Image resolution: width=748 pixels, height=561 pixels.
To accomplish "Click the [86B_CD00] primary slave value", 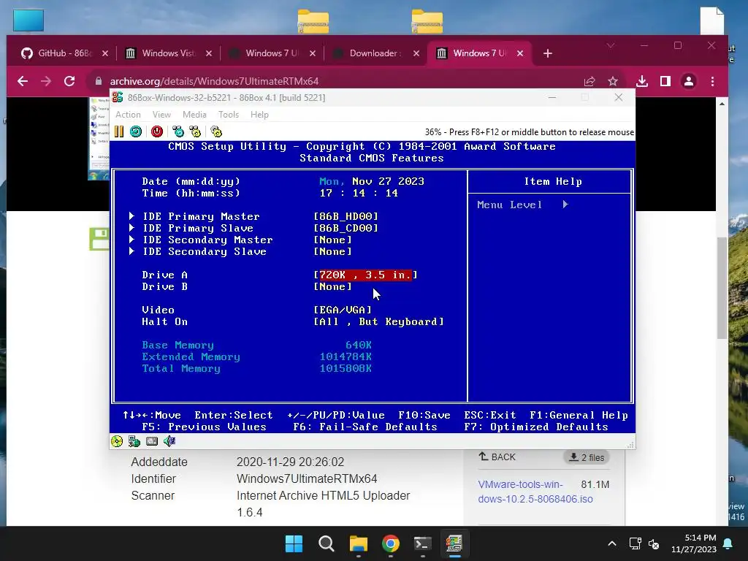I will [x=346, y=228].
